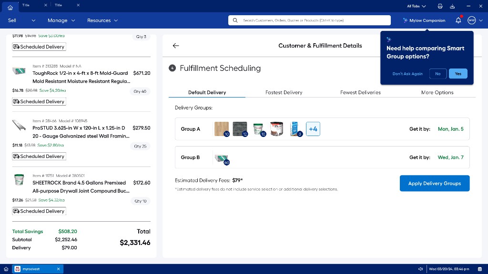Click the wood flooring thumbnail in Group A
The image size is (488, 274).
[222, 129]
